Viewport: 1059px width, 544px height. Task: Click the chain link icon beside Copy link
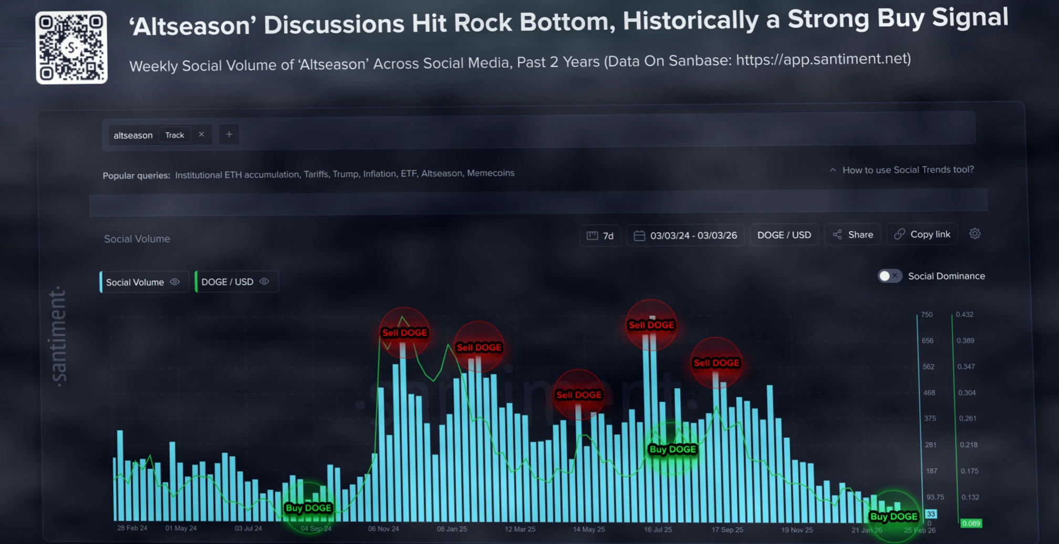[x=899, y=234]
